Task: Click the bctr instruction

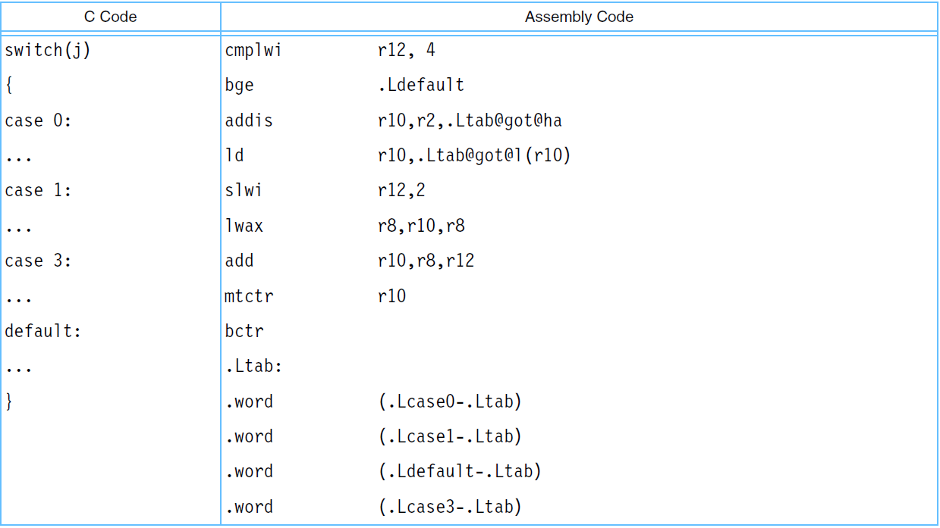Action: (244, 331)
